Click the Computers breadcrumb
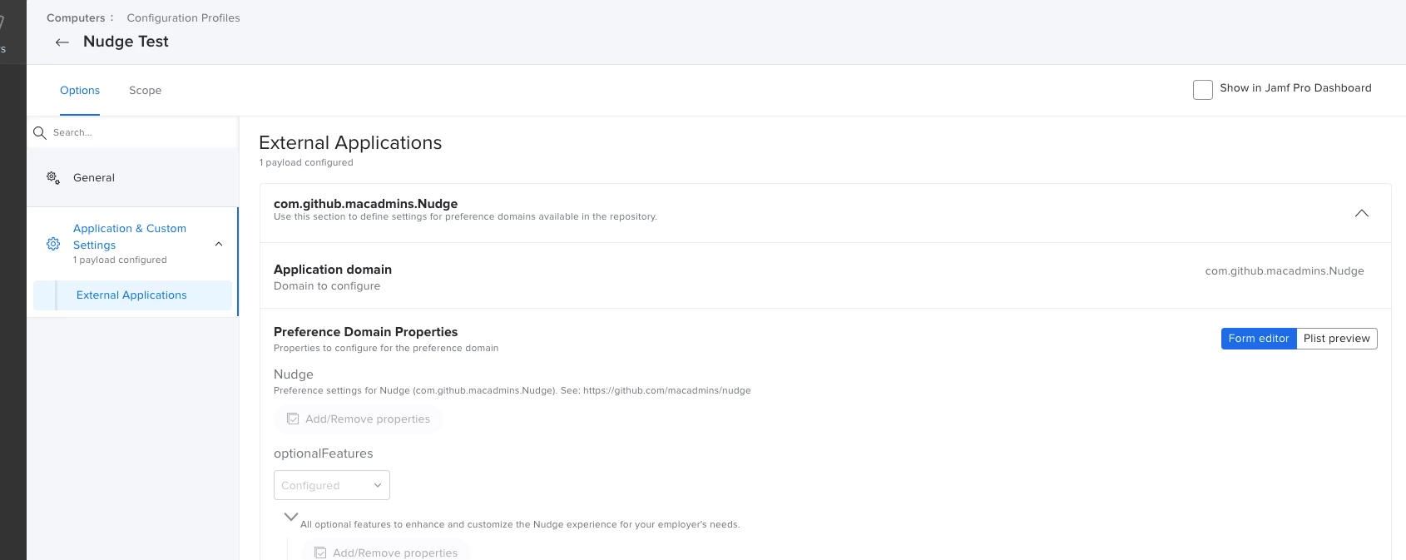Viewport: 1406px width, 560px height. click(x=76, y=17)
